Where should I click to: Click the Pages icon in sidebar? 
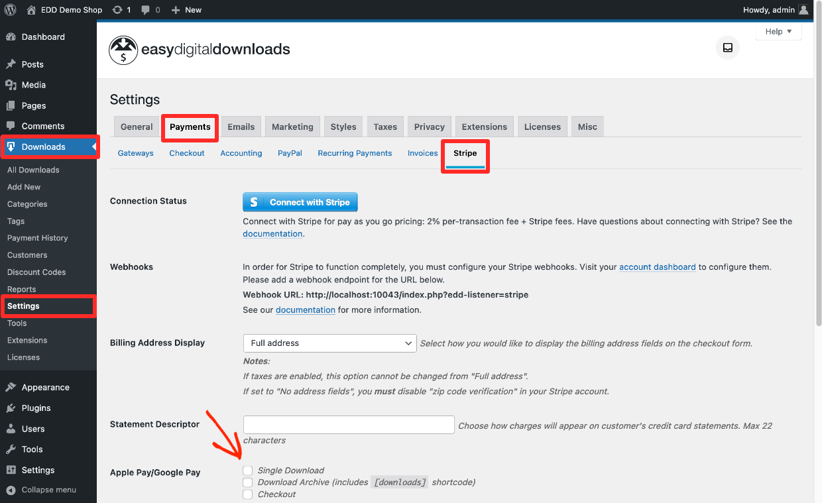[x=11, y=105]
